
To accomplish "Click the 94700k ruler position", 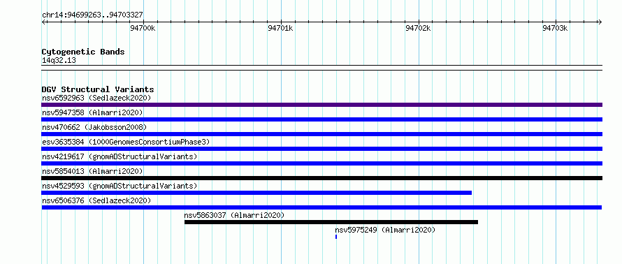I will pos(143,28).
